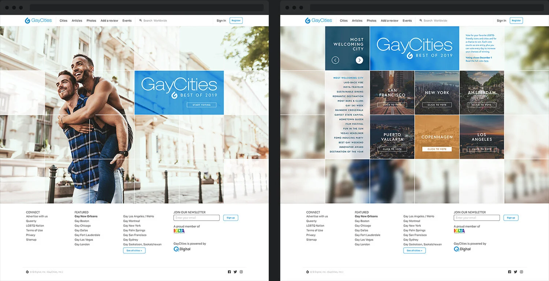Open Gay New Orleans link in left window
The width and height of the screenshot is (549, 281).
pyautogui.click(x=86, y=217)
